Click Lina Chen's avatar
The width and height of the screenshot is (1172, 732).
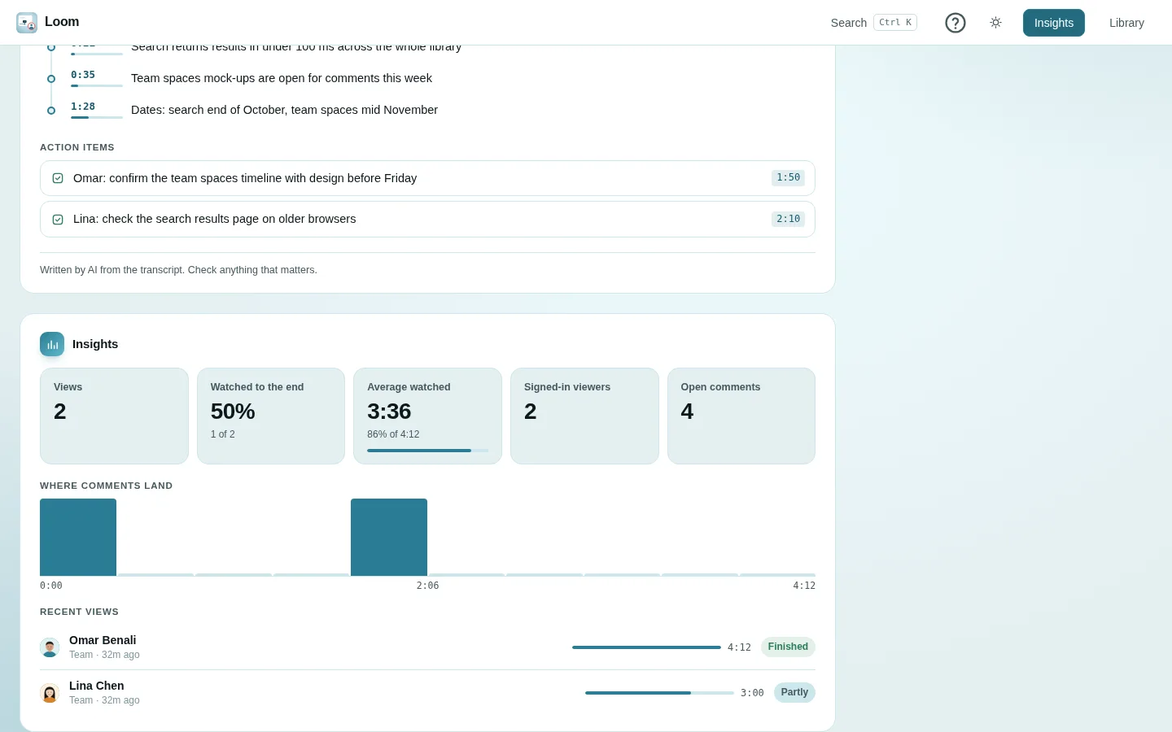[x=50, y=693]
